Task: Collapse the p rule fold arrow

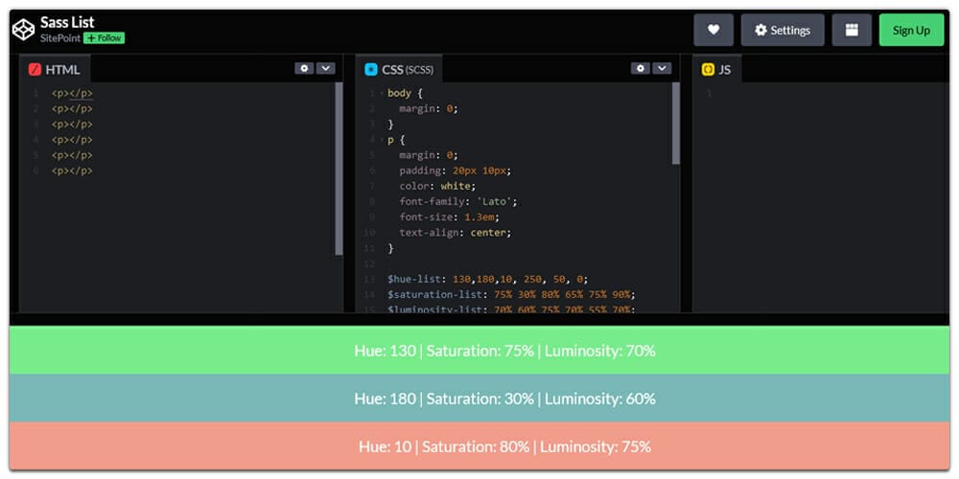Action: tap(382, 140)
